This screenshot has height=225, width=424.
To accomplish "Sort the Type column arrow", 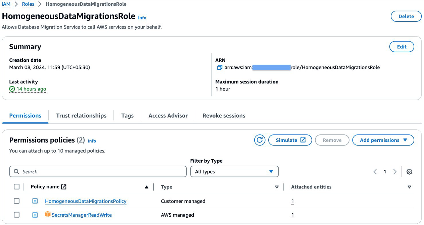I will point(277,187).
